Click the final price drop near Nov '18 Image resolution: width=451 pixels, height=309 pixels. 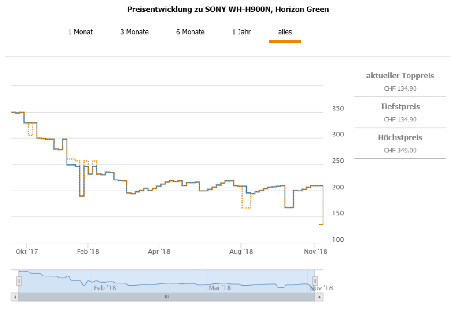pyautogui.click(x=322, y=224)
